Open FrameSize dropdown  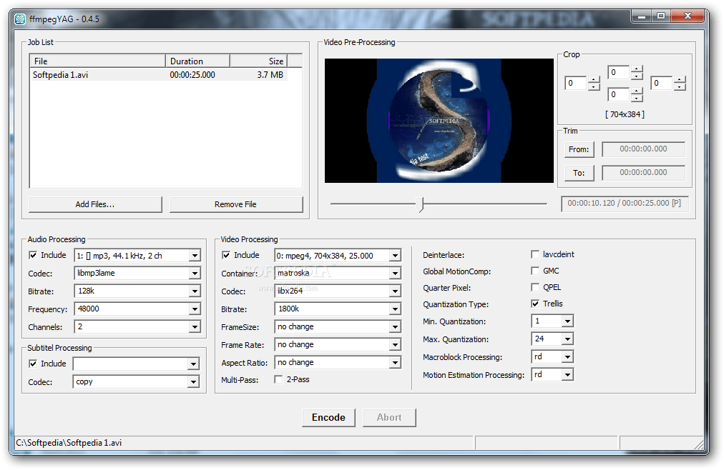click(x=395, y=327)
